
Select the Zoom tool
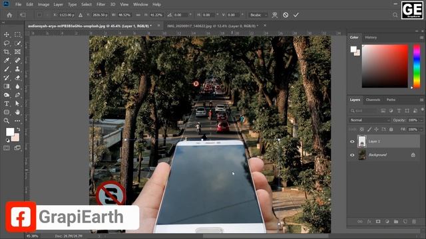click(x=7, y=121)
